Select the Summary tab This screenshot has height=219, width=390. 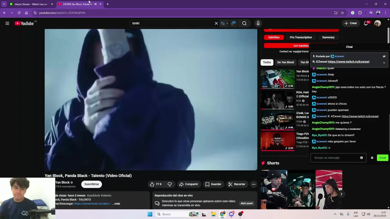tap(328, 37)
